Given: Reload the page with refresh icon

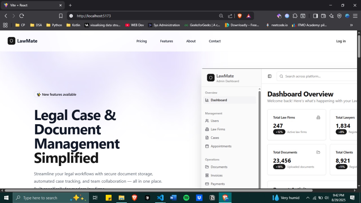Looking at the screenshot, I should 22,16.
